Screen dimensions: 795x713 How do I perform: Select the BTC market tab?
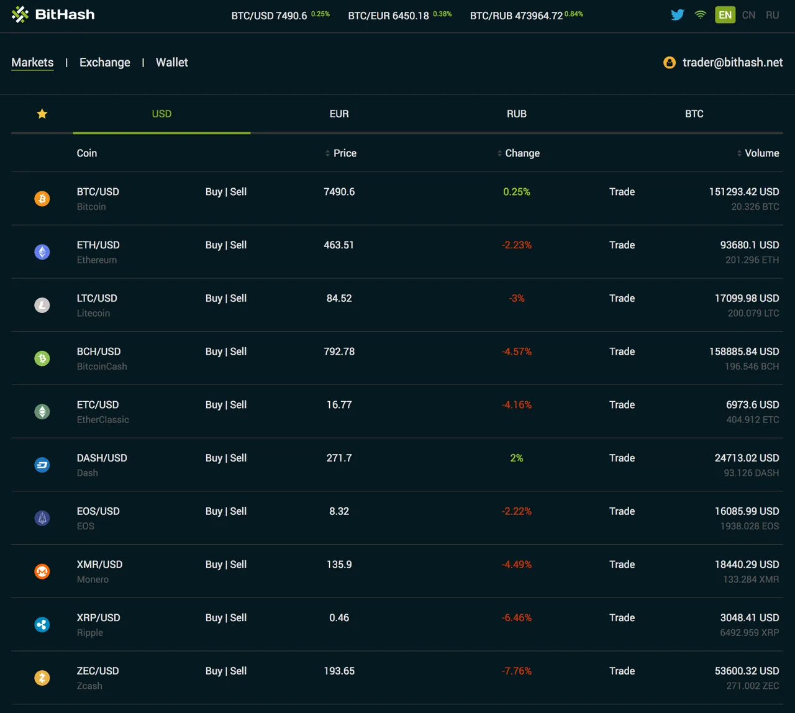tap(694, 114)
